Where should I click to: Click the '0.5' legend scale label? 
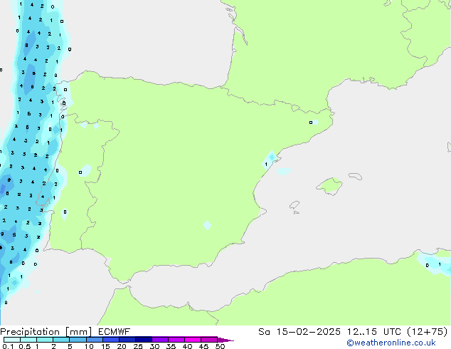point(25,346)
